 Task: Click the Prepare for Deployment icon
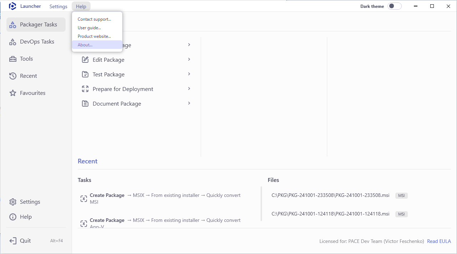(x=85, y=89)
